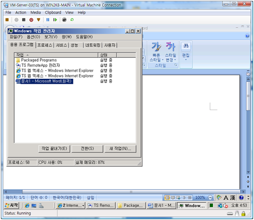Viewport: 254px width, 220px height.
Task: Click Word's horizontal scrollbar thumb
Action: point(131,192)
